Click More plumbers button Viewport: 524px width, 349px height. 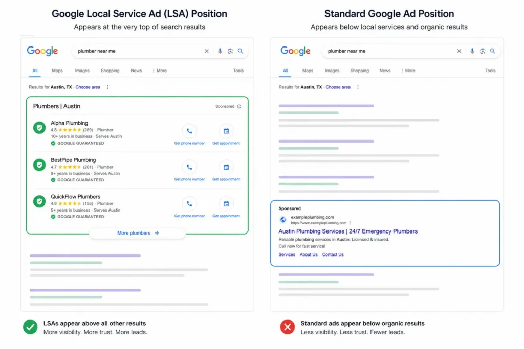coord(138,233)
